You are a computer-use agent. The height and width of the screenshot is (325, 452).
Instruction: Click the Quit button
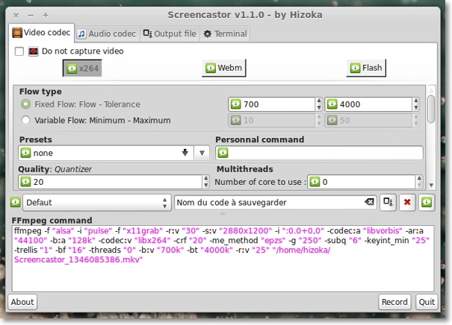(427, 302)
